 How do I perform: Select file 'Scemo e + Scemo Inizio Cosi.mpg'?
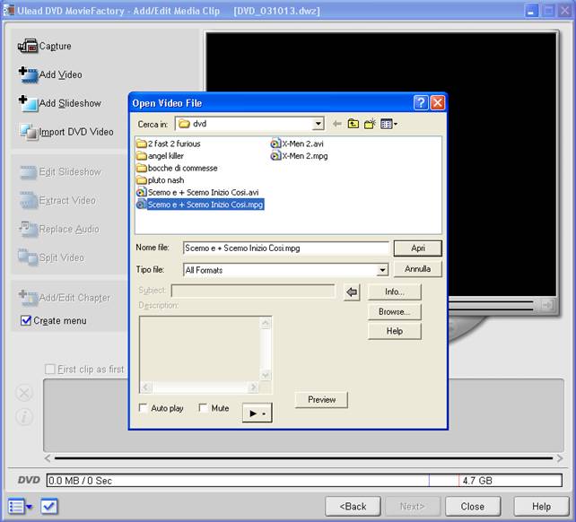pos(200,204)
